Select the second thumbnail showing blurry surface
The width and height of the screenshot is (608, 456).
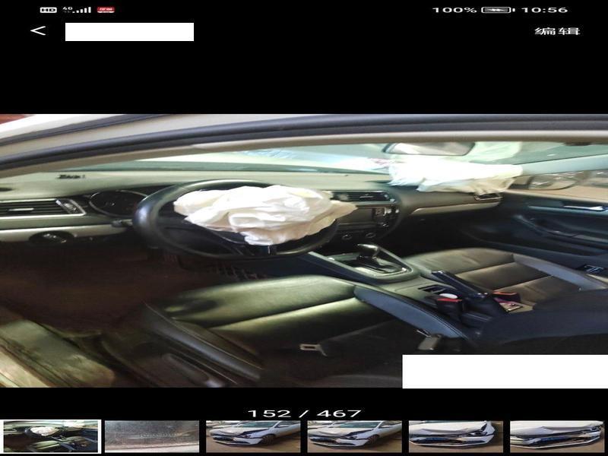tap(152, 436)
